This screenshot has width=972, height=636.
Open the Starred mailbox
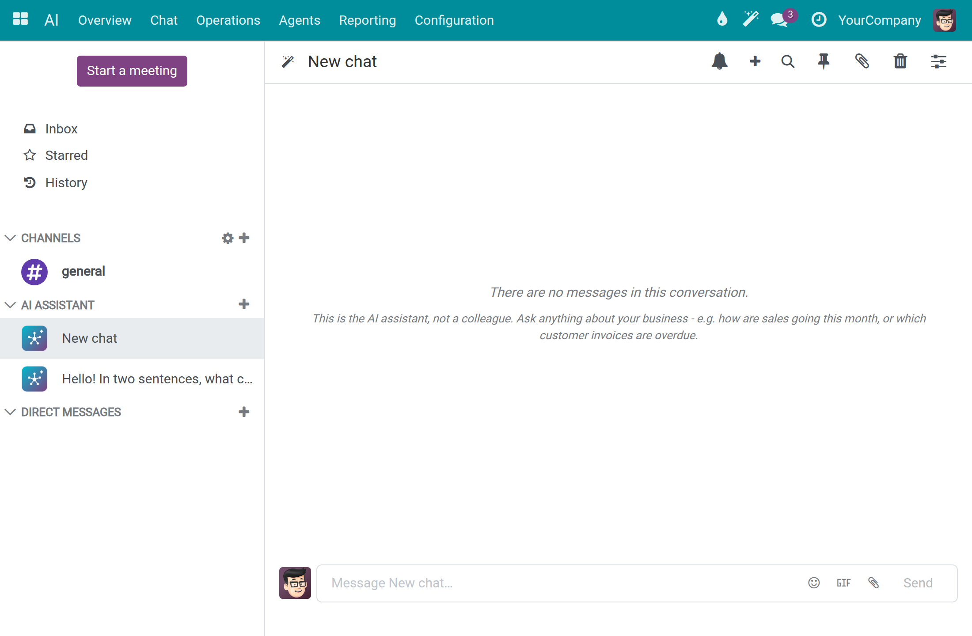point(66,155)
